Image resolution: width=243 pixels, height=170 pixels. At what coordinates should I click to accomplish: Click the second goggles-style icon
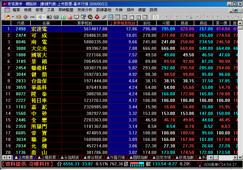(x=56, y=17)
